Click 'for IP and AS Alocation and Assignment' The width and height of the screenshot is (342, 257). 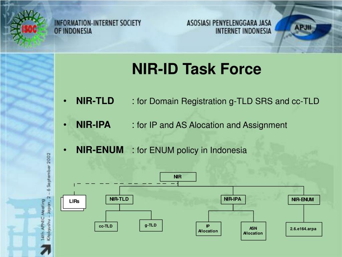pyautogui.click(x=212, y=125)
